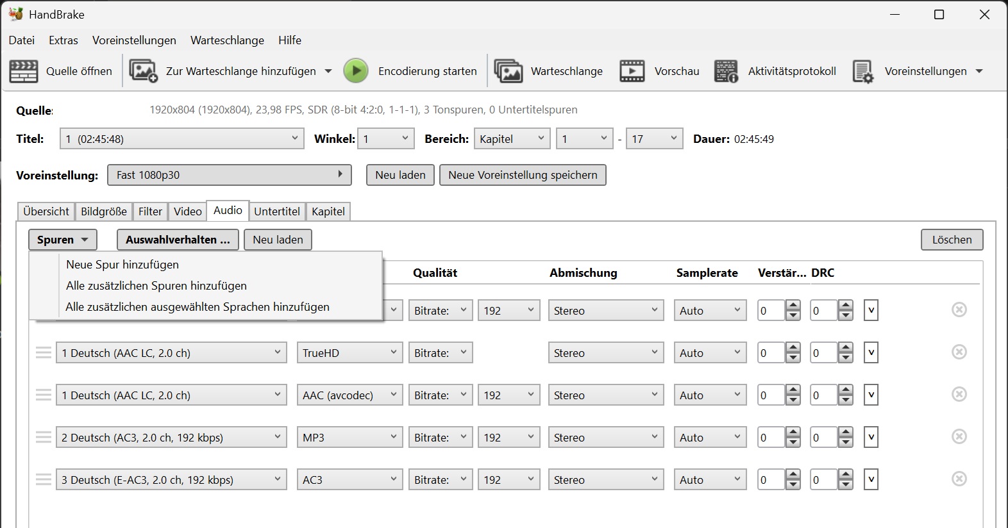Switch to the Untertitel tab
Viewport: 1008px width, 528px height.
click(277, 211)
